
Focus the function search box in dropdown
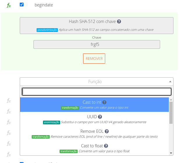click(x=96, y=92)
